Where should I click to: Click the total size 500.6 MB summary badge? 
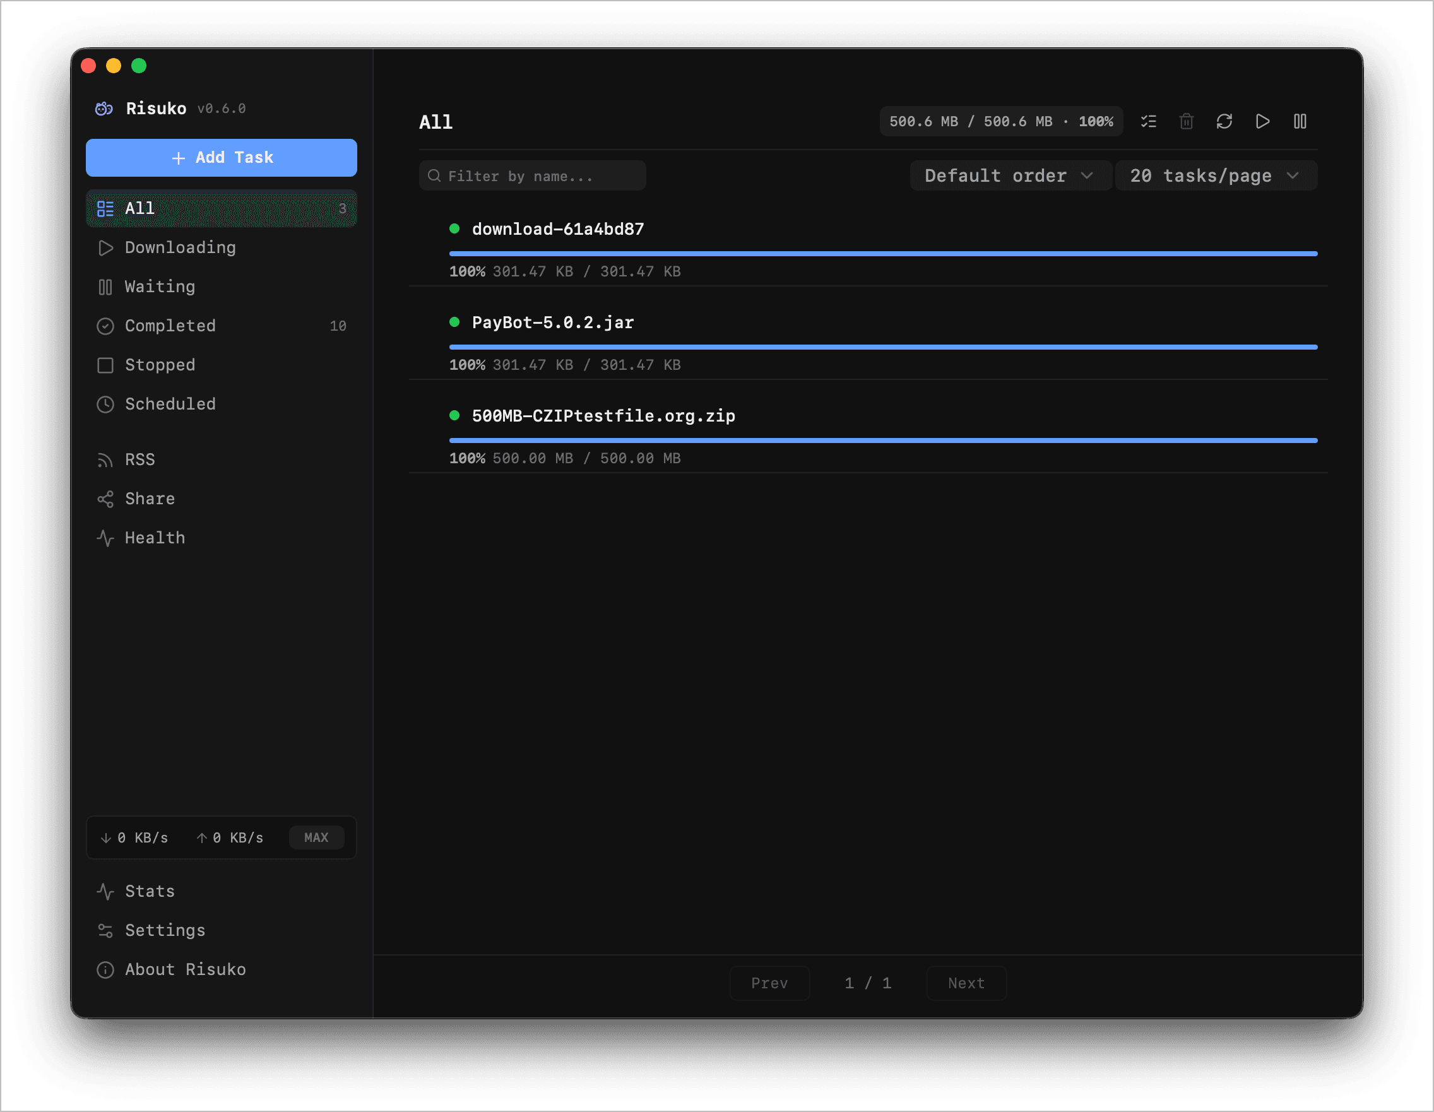click(1001, 121)
